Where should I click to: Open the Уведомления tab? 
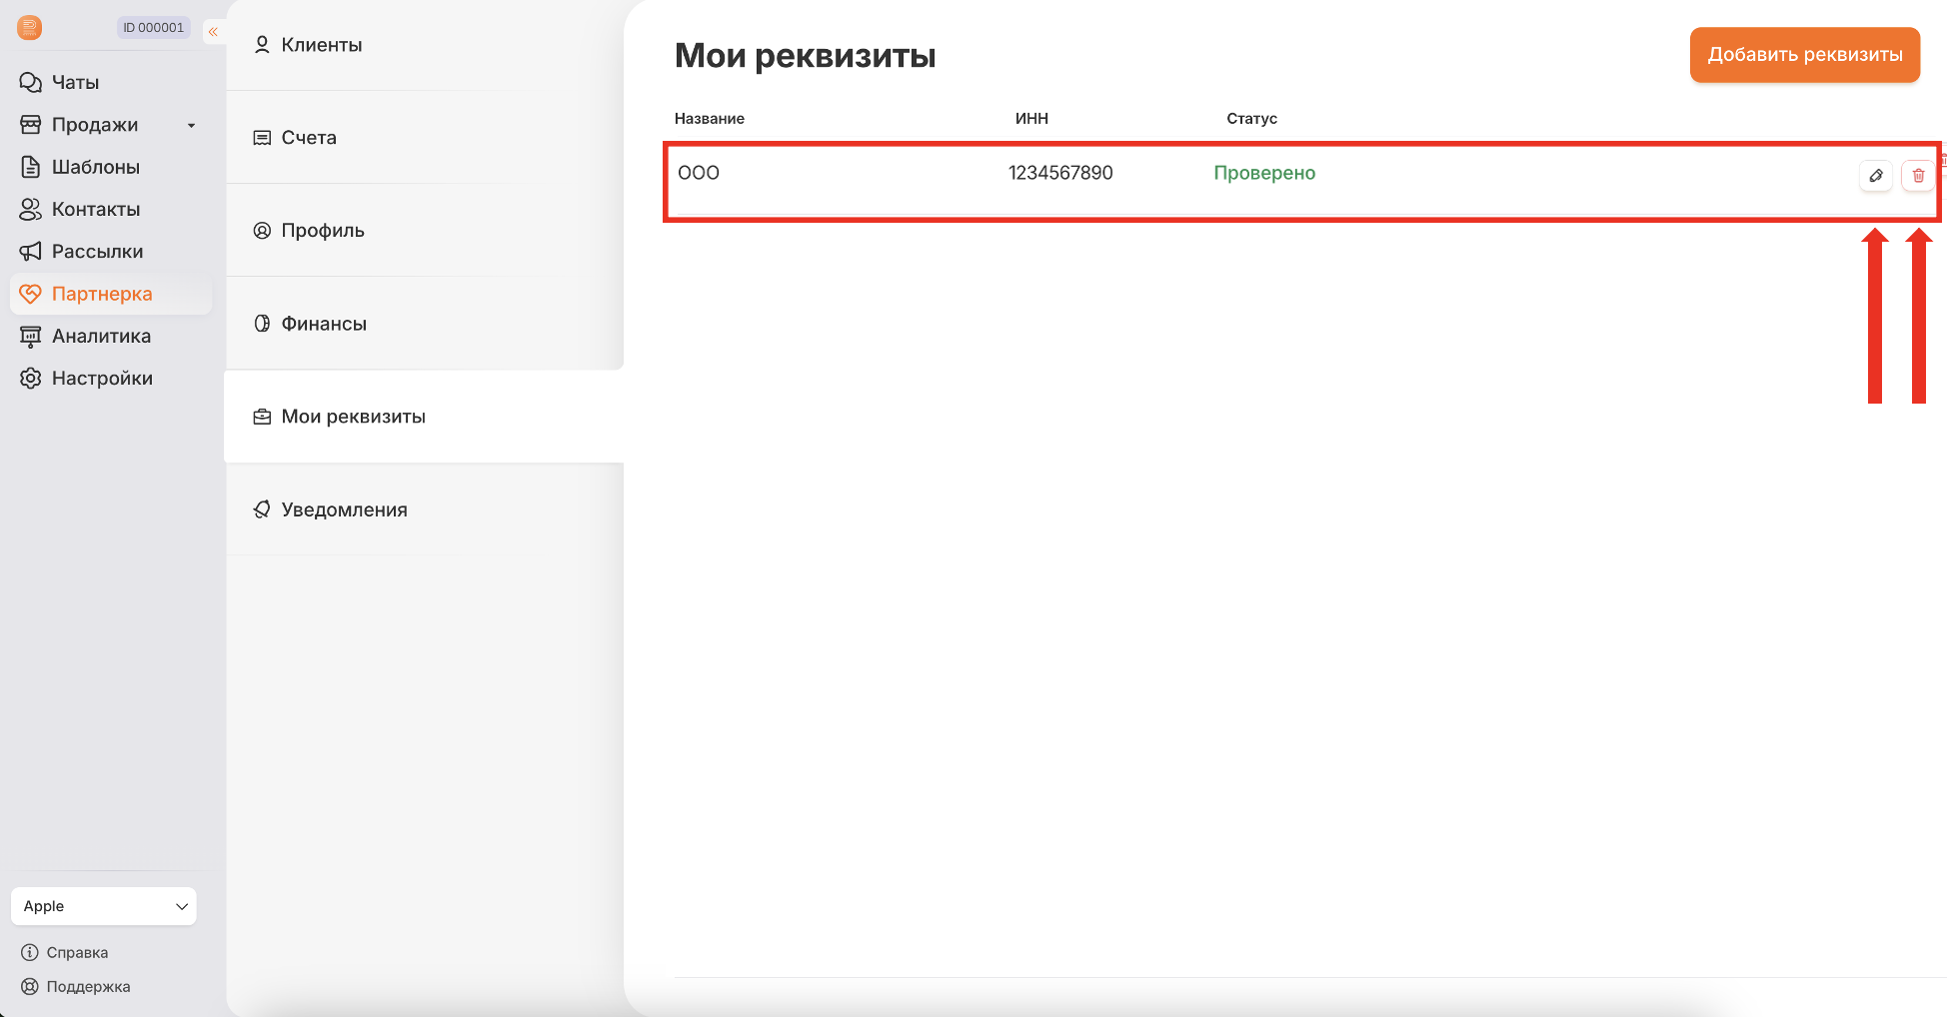click(x=344, y=509)
